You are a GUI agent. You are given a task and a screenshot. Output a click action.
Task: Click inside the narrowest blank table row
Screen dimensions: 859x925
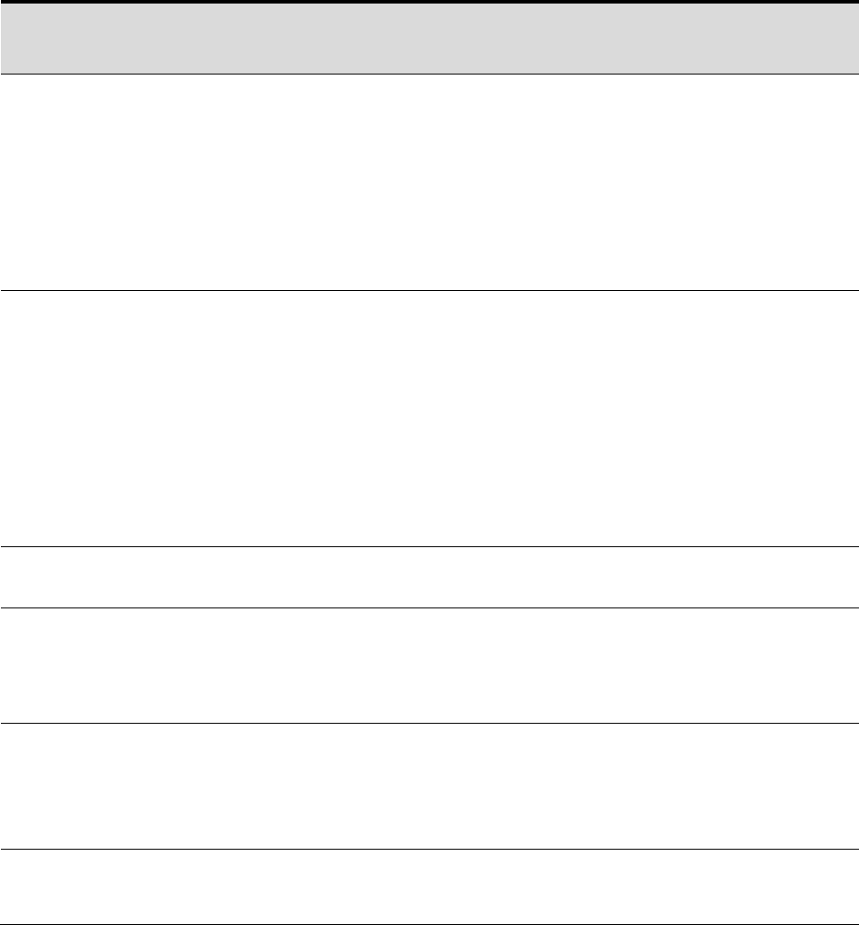pos(429,577)
